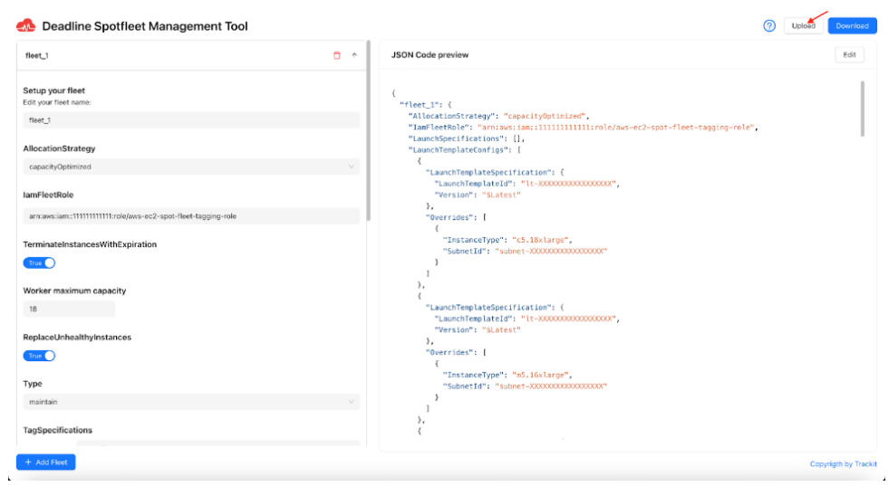888x486 pixels.
Task: Click the JSON preview vertical scrollbar
Action: click(x=862, y=109)
